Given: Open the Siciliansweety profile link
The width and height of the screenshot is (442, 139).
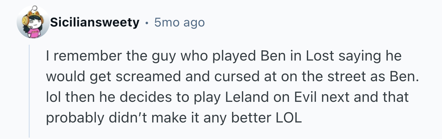Looking at the screenshot, I should click(94, 23).
